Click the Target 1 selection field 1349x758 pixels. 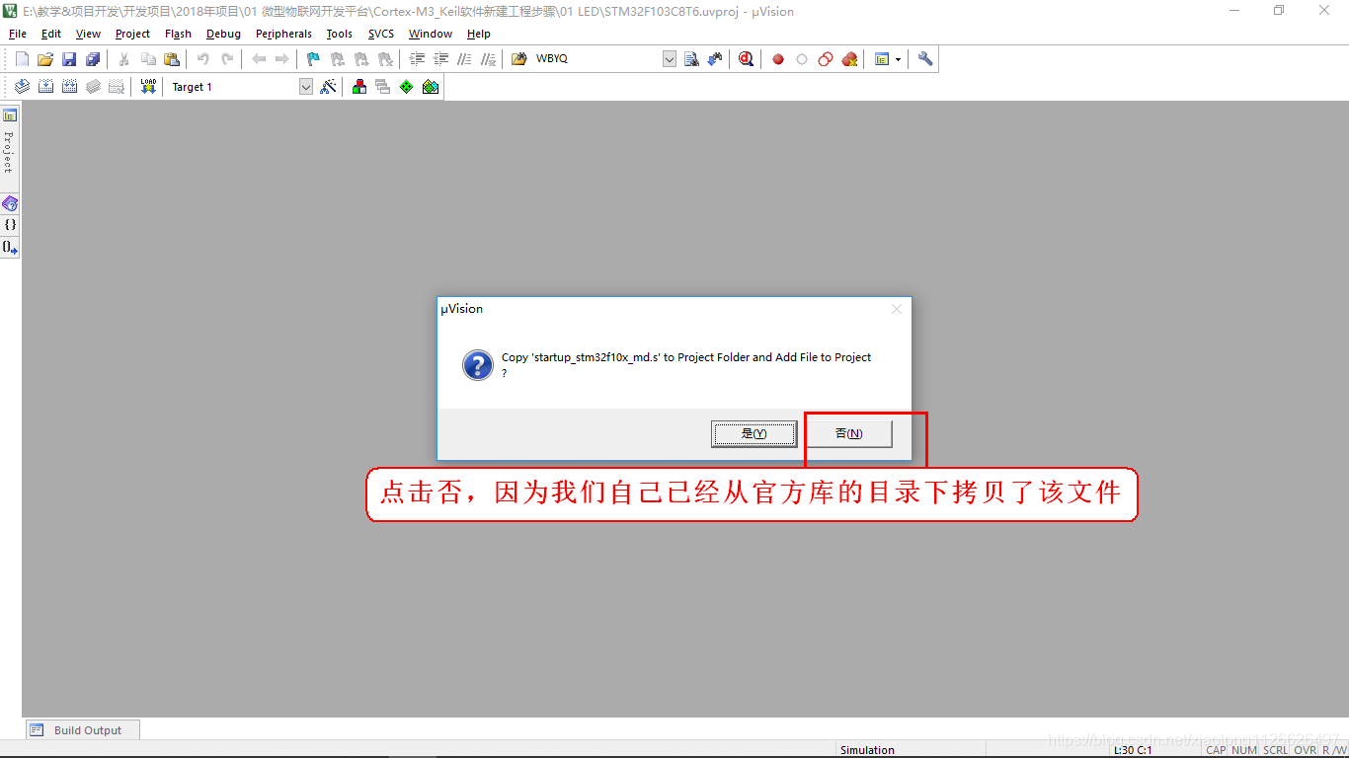click(233, 87)
